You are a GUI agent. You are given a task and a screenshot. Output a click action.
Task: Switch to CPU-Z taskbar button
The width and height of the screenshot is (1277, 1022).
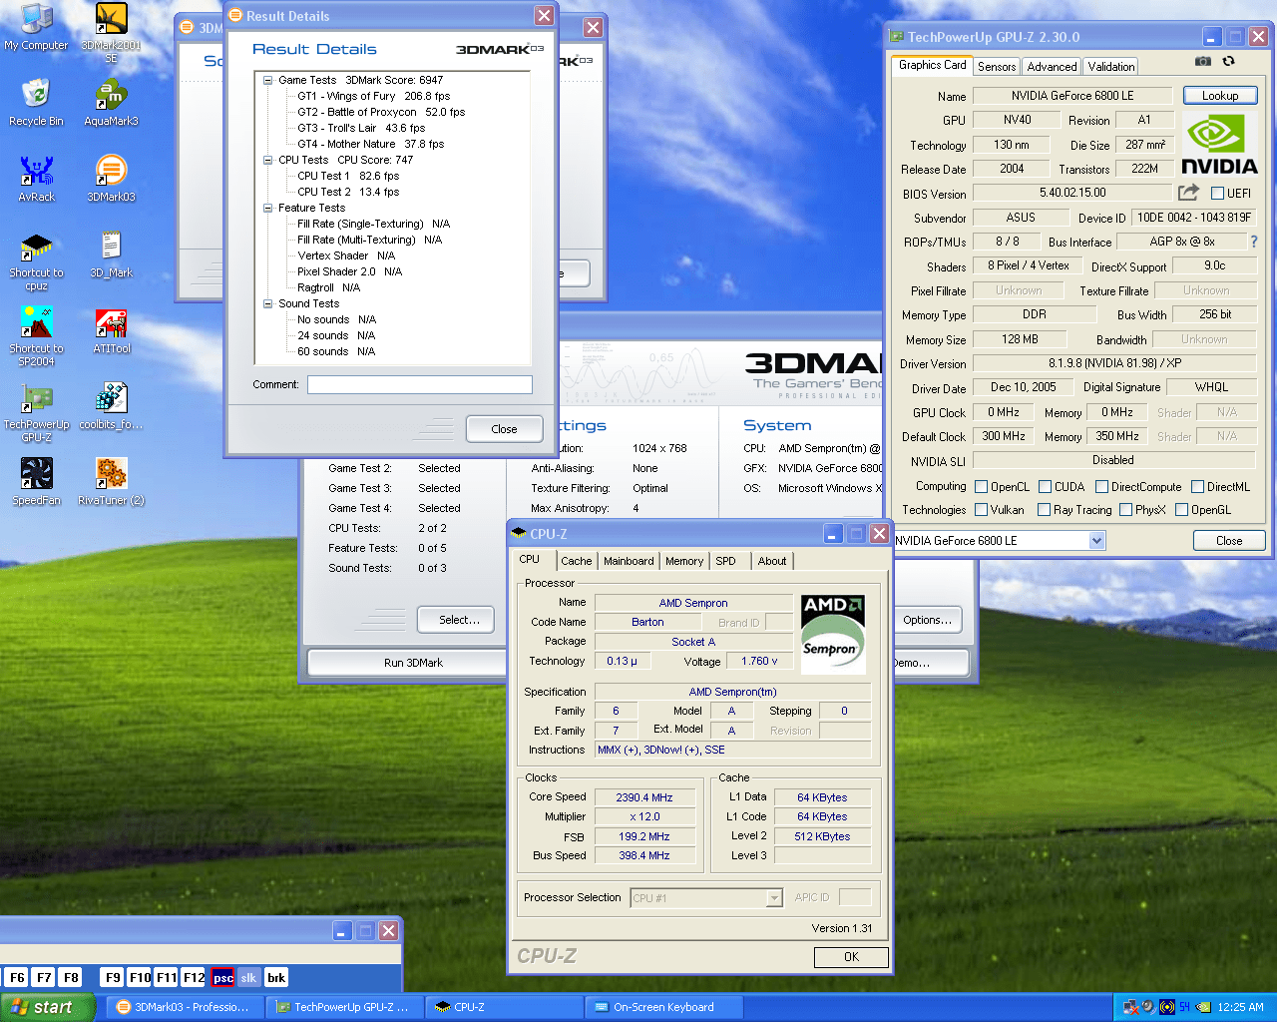[503, 1007]
